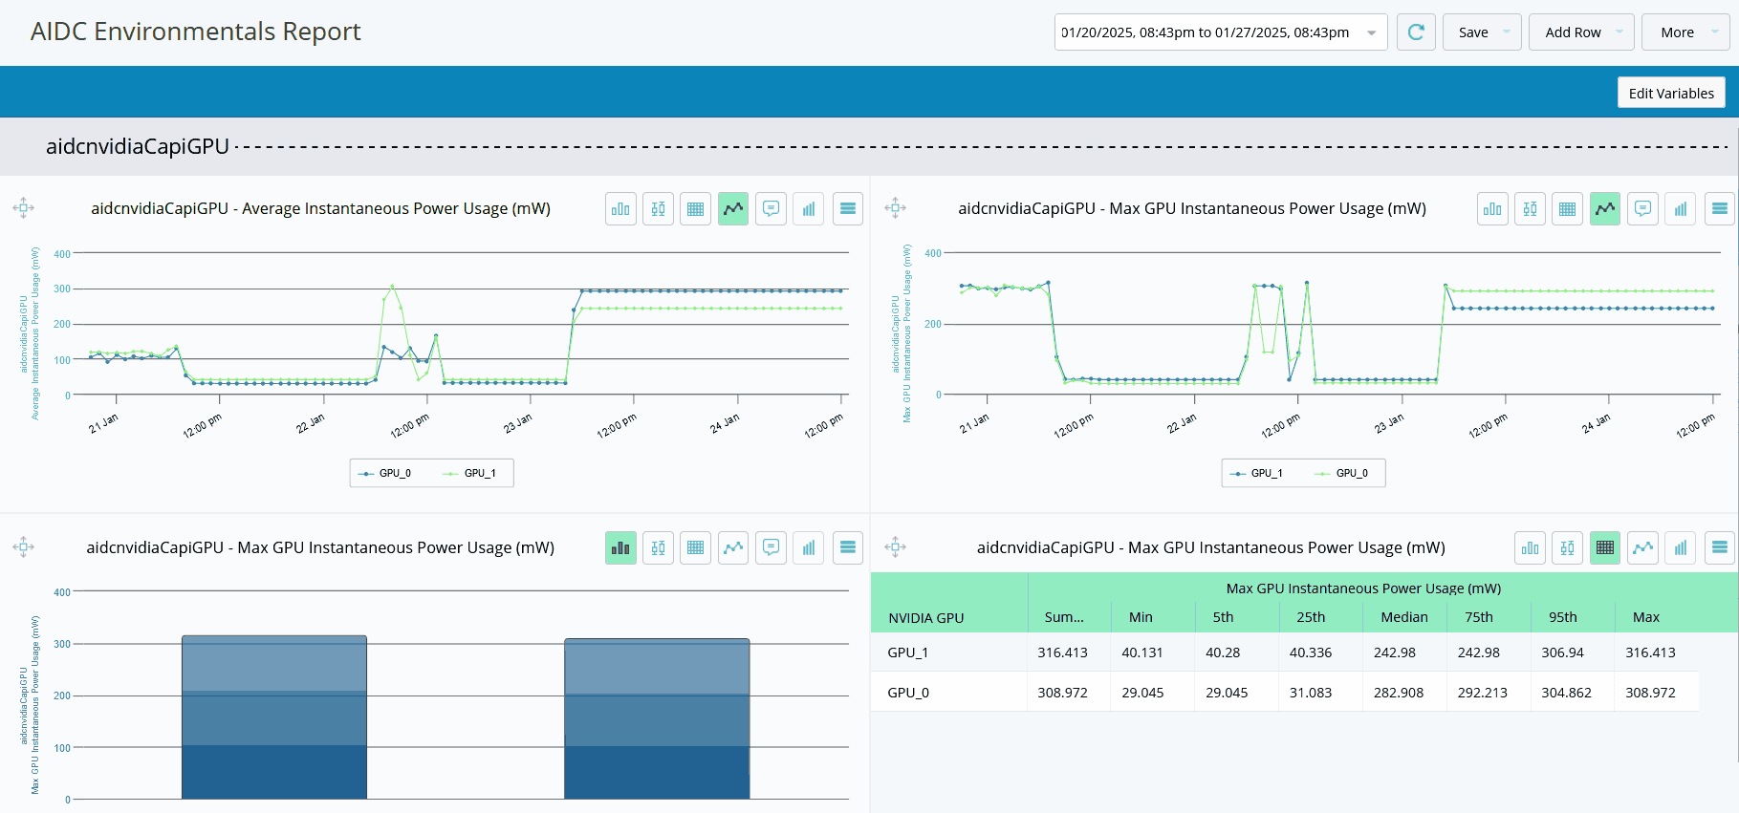Switch Max GPU table panel to line chart view

[x=1642, y=548]
